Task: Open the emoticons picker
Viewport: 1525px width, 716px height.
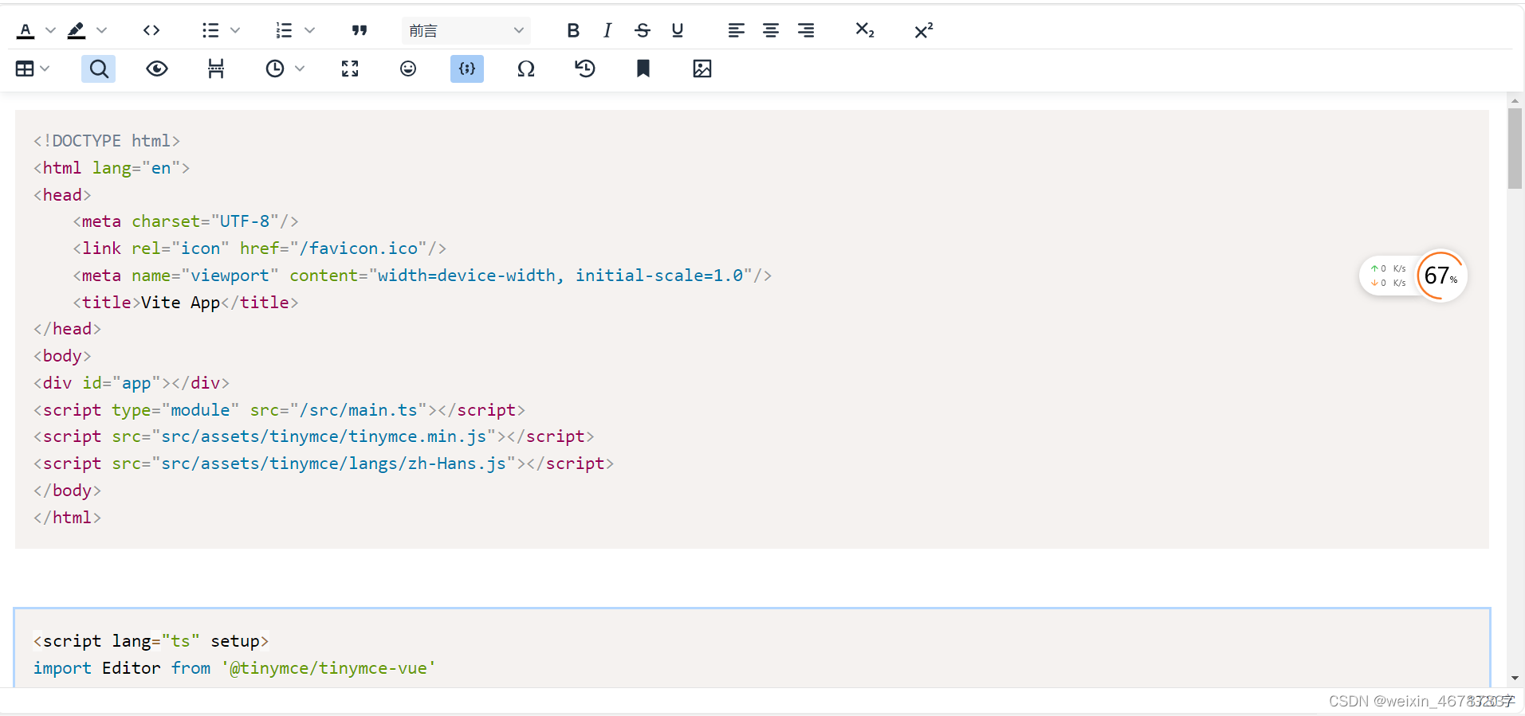Action: (x=408, y=68)
